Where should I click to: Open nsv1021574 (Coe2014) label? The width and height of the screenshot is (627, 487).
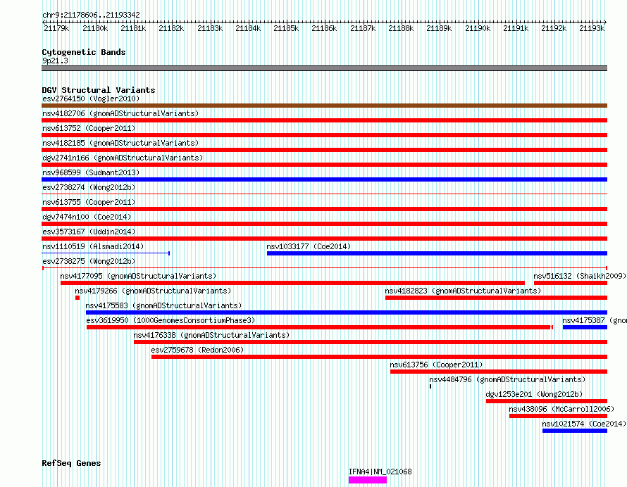[x=584, y=424]
